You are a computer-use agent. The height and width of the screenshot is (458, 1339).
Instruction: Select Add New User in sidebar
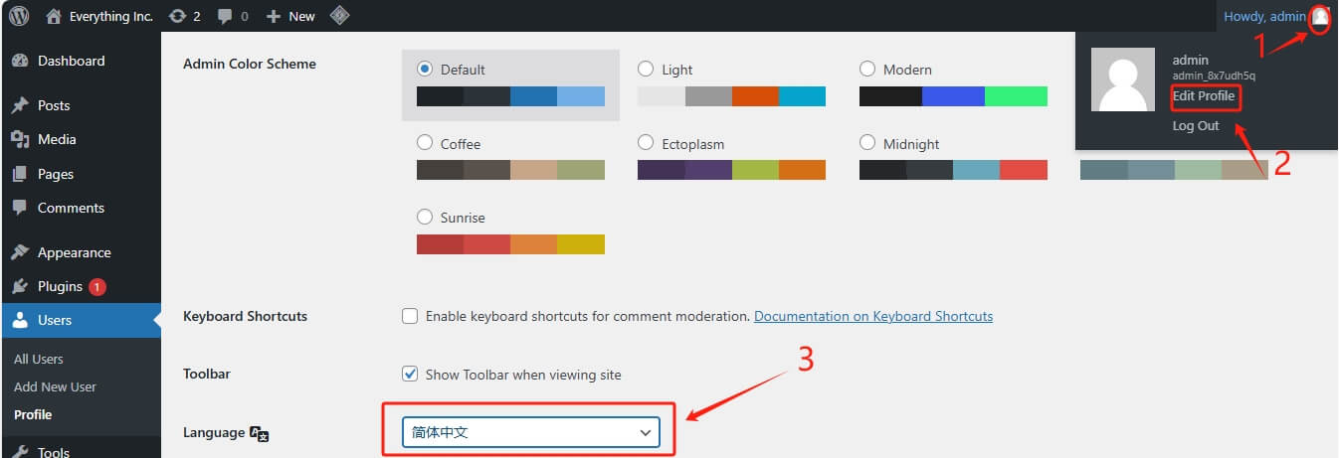pos(55,386)
